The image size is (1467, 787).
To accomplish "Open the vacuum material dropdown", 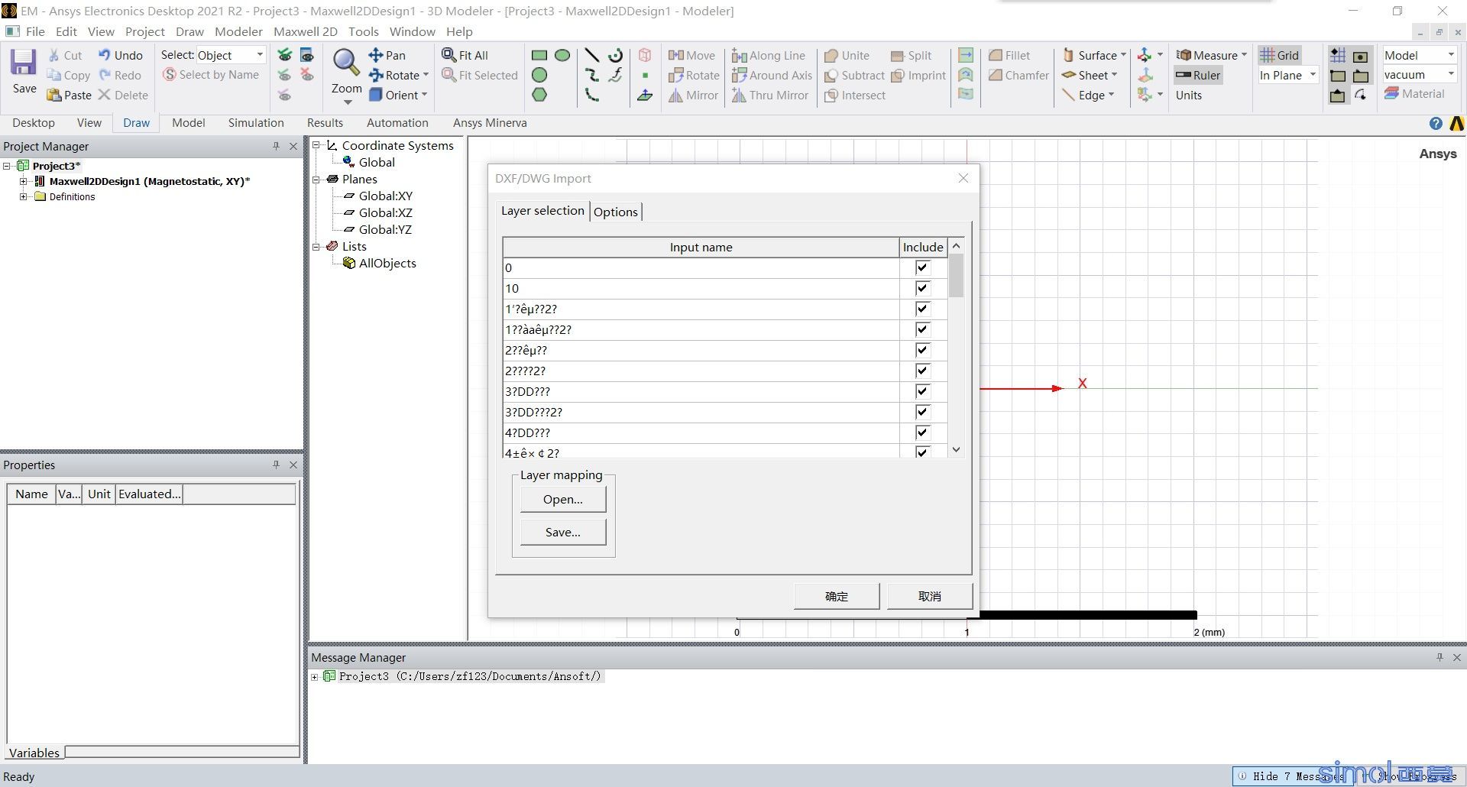I will click(1450, 74).
